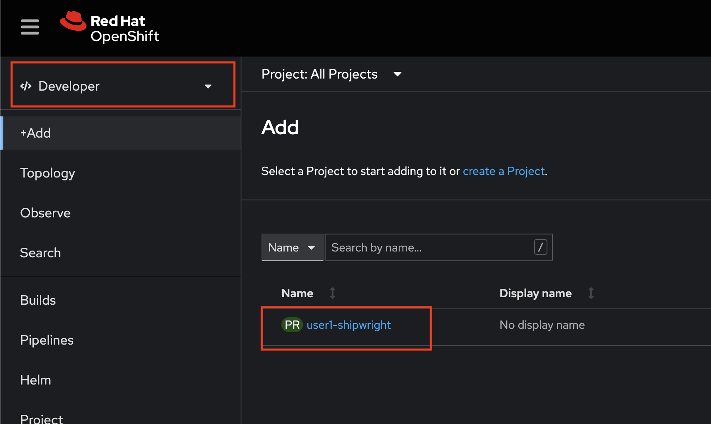
Task: Open the Observe navigation item
Action: pyautogui.click(x=121, y=213)
